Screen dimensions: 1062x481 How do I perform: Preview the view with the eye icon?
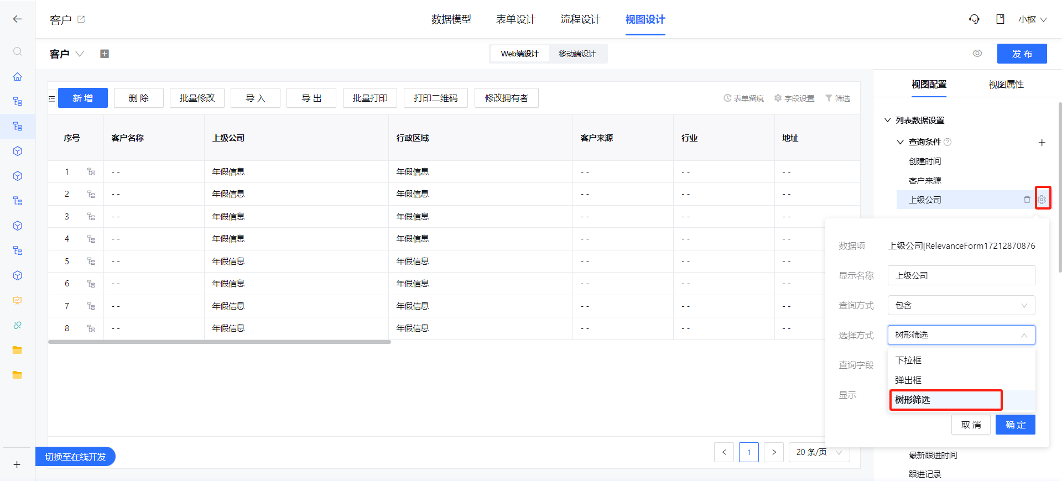[977, 54]
